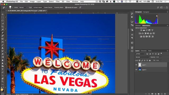Image resolution: width=169 pixels, height=95 pixels.
Task: Switch to the Channels tab
Action: (x=144, y=51)
